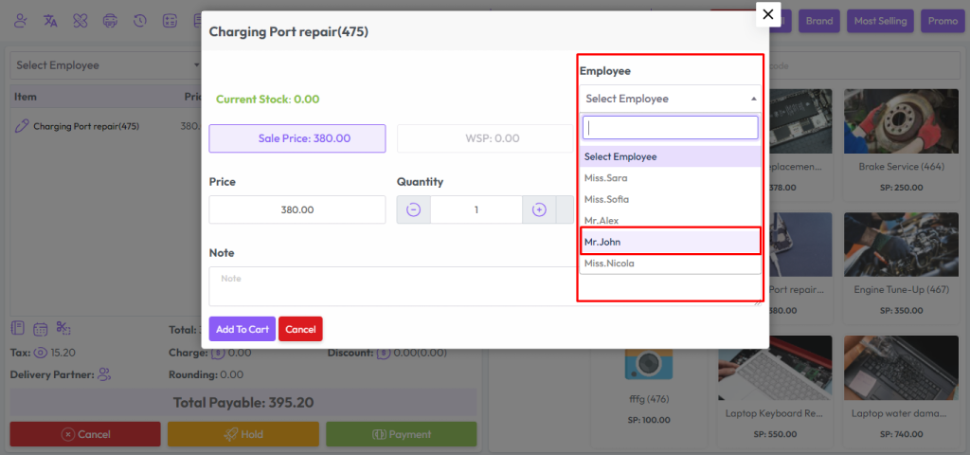Click the Rounding: 0.00 text
Screen dimensions: 970x455
click(x=206, y=374)
